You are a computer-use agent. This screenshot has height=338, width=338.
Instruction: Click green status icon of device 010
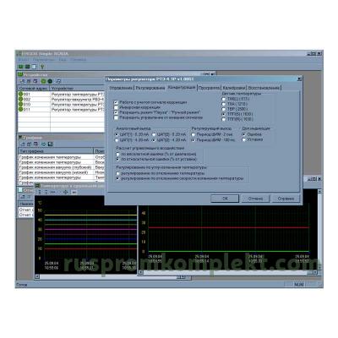coord(20,104)
